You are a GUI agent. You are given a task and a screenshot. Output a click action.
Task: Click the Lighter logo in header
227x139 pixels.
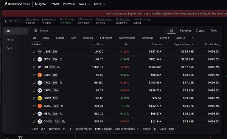point(40,4)
